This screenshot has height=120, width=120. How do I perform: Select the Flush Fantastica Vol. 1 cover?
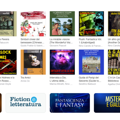(x=91, y=24)
